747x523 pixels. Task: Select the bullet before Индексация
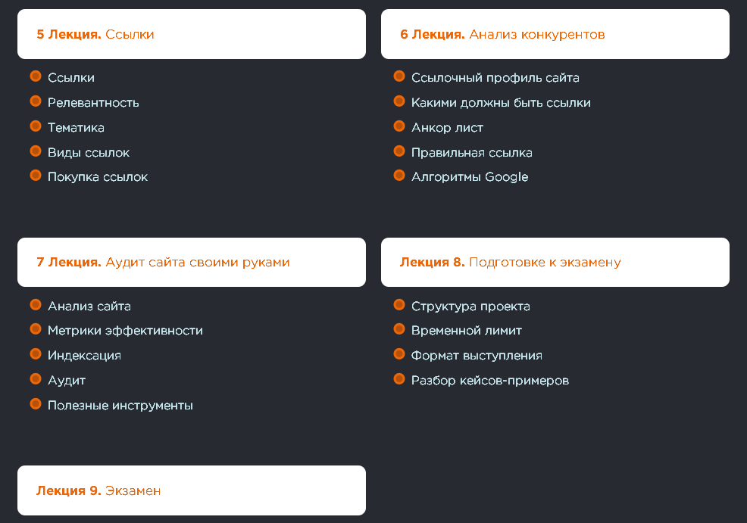point(36,354)
